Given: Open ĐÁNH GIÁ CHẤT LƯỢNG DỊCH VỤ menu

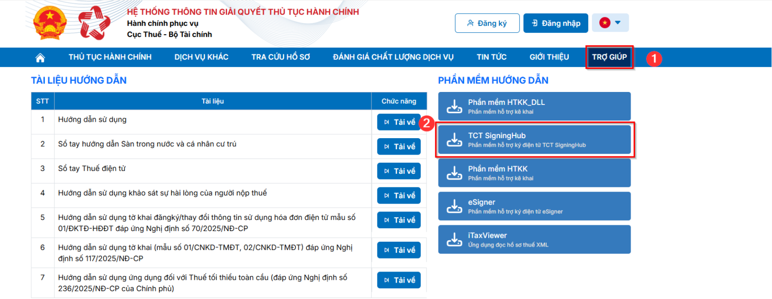Looking at the screenshot, I should point(393,57).
